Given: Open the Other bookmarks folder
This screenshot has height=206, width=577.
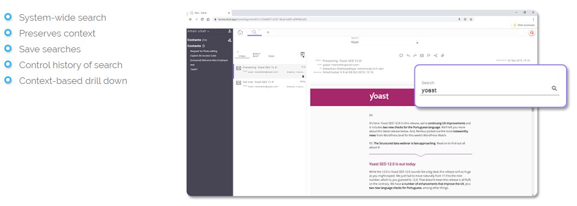Looking at the screenshot, I should (524, 25).
